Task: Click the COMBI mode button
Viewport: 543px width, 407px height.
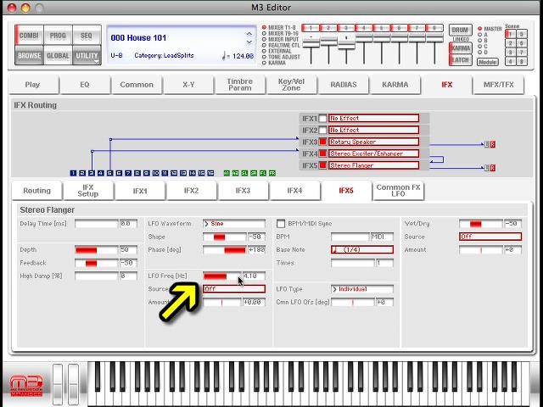Action: point(29,36)
